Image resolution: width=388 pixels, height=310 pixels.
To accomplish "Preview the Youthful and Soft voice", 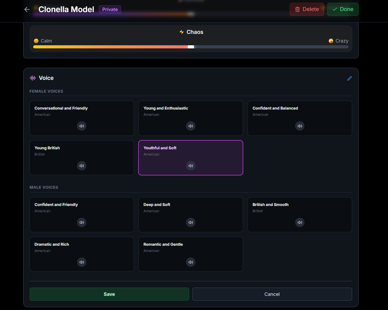I will pyautogui.click(x=191, y=166).
